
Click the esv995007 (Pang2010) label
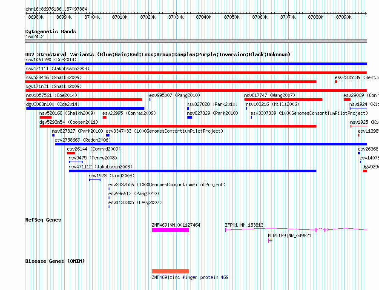(175, 95)
